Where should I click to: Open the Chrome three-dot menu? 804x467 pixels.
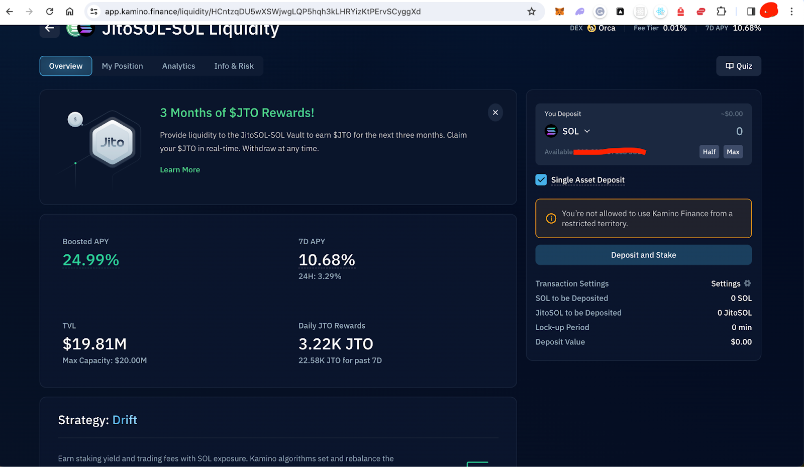(x=791, y=12)
